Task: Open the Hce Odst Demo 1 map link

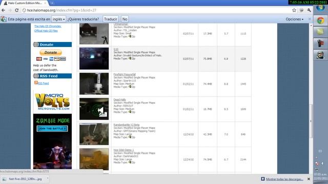Action: [124, 150]
